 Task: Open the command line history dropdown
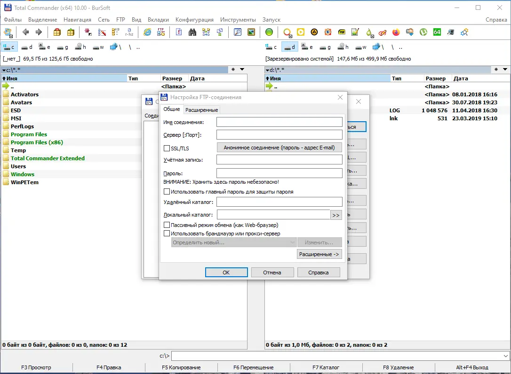pyautogui.click(x=506, y=356)
